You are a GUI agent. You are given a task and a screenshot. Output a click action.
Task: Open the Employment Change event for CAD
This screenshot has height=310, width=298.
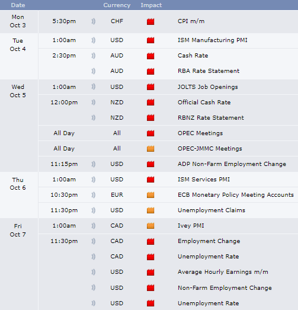coord(209,241)
